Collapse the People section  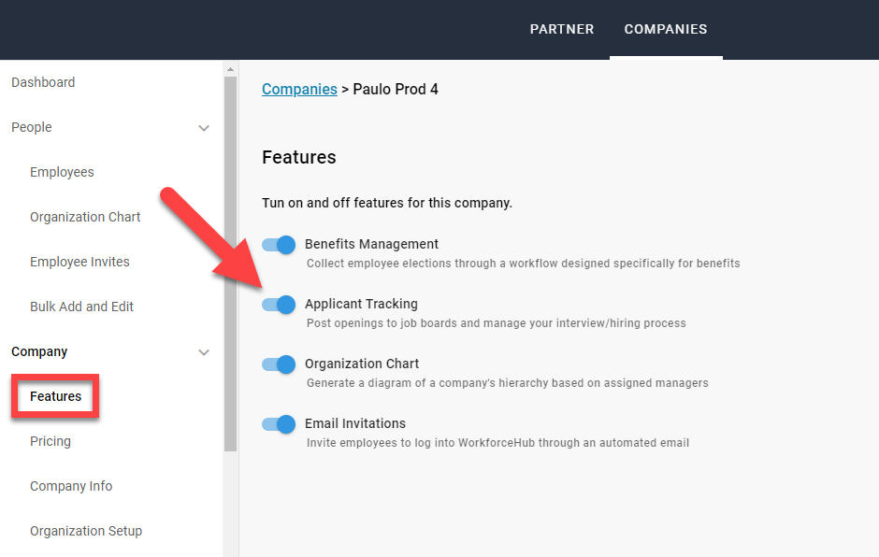pos(204,127)
